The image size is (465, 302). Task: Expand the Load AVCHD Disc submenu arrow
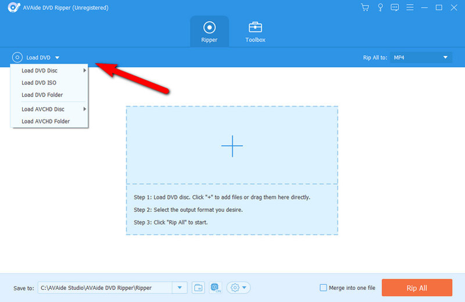(x=84, y=109)
